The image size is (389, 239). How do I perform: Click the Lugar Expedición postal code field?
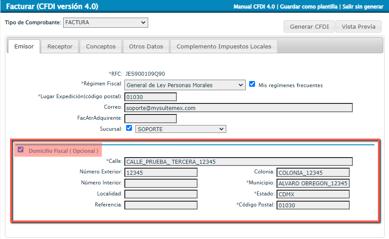pyautogui.click(x=150, y=97)
